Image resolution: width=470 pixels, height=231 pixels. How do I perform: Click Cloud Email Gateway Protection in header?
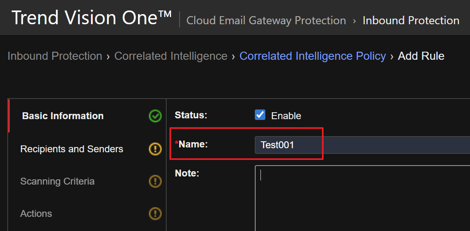(266, 21)
